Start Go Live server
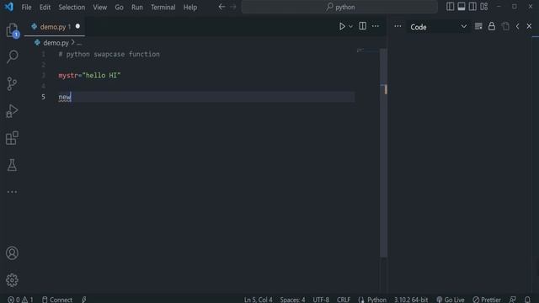This screenshot has height=303, width=539. (x=451, y=300)
